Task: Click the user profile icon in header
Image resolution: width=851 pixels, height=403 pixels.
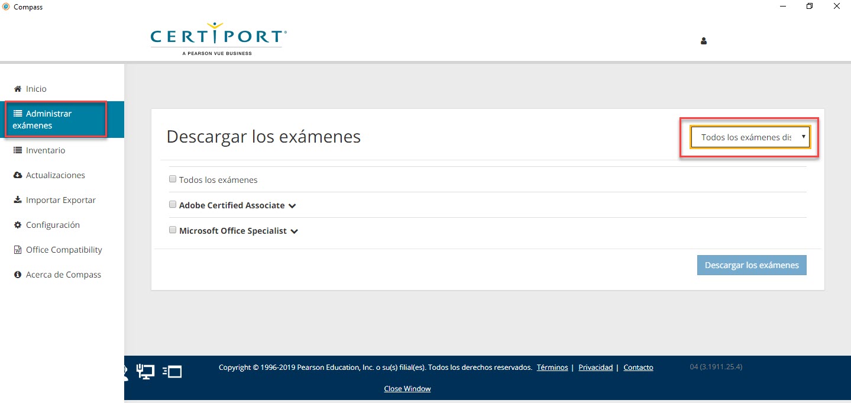Action: click(x=704, y=41)
